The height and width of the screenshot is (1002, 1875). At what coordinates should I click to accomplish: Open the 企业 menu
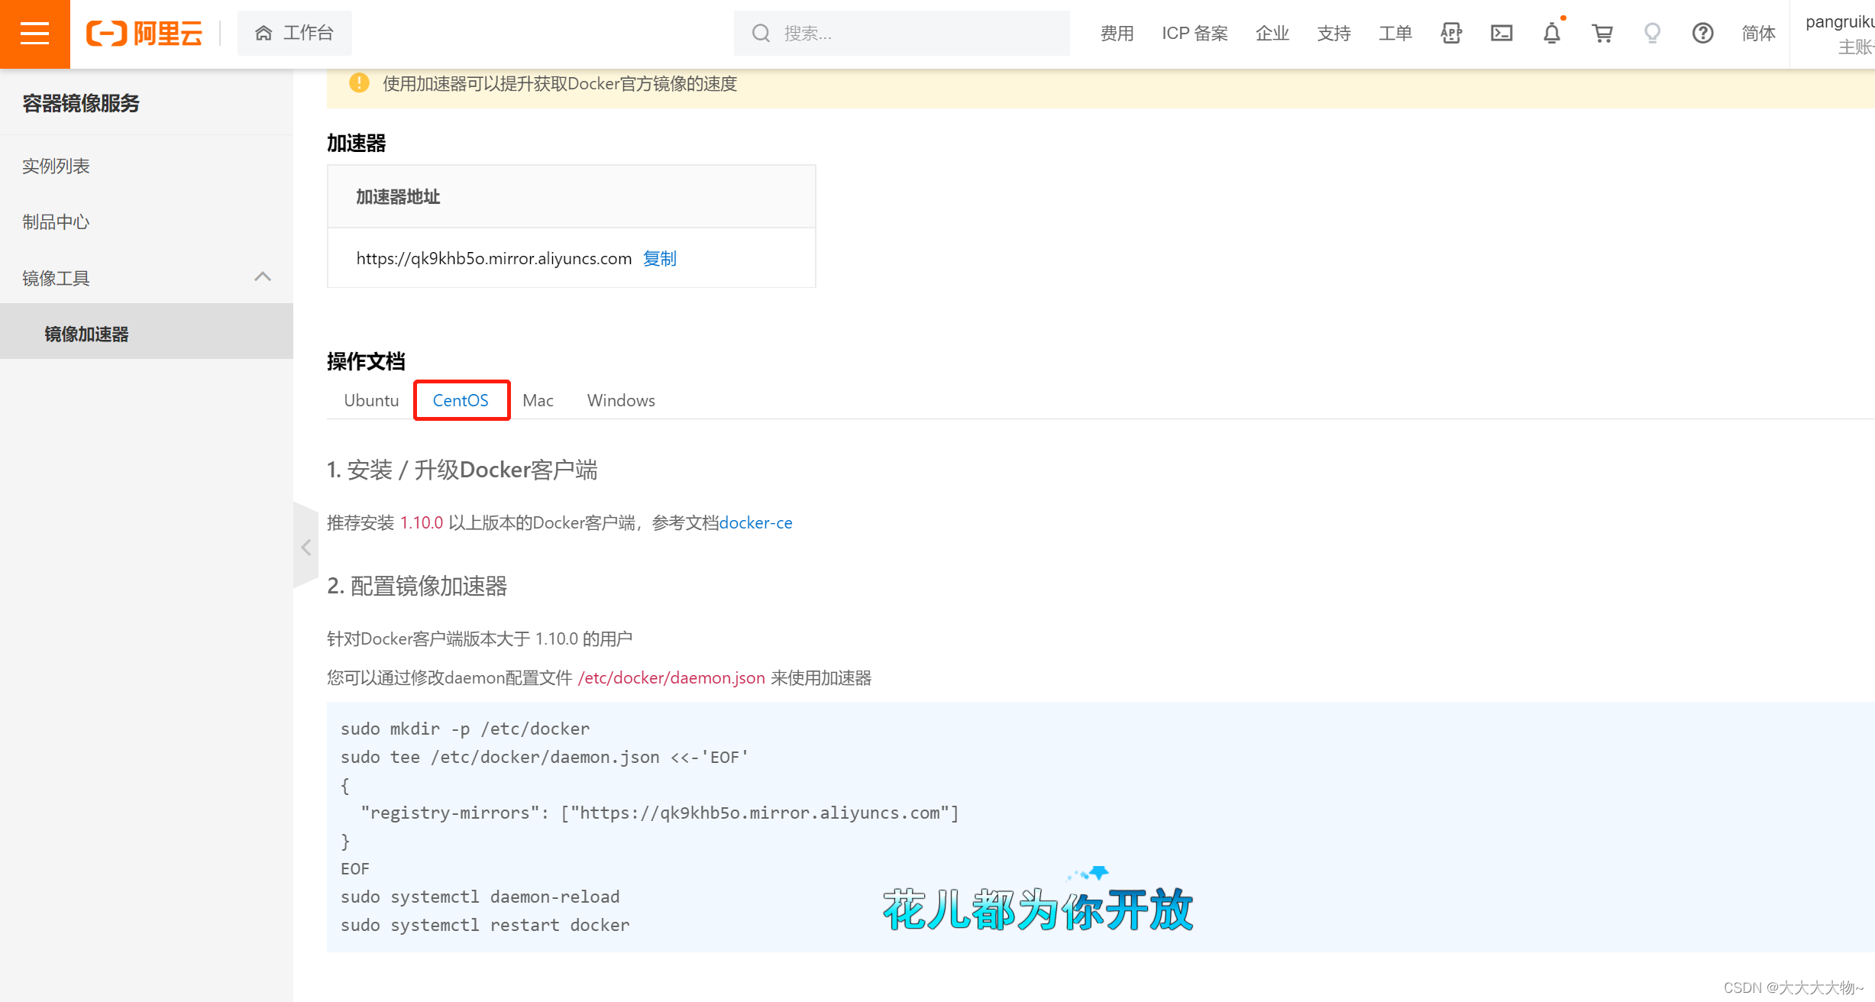(1272, 34)
